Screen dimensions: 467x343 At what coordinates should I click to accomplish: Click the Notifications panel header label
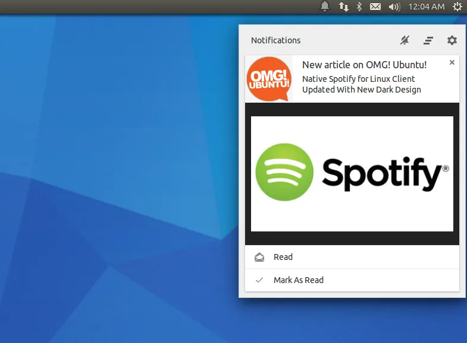click(x=275, y=40)
